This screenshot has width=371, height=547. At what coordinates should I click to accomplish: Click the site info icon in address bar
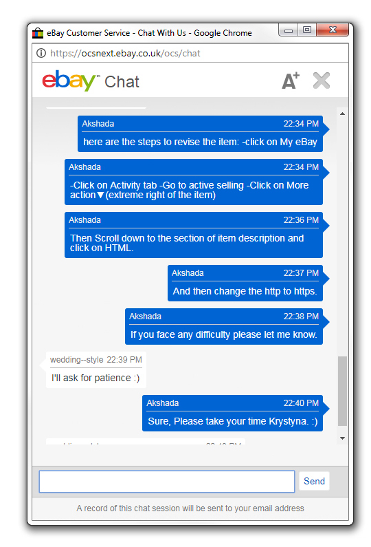click(x=41, y=53)
